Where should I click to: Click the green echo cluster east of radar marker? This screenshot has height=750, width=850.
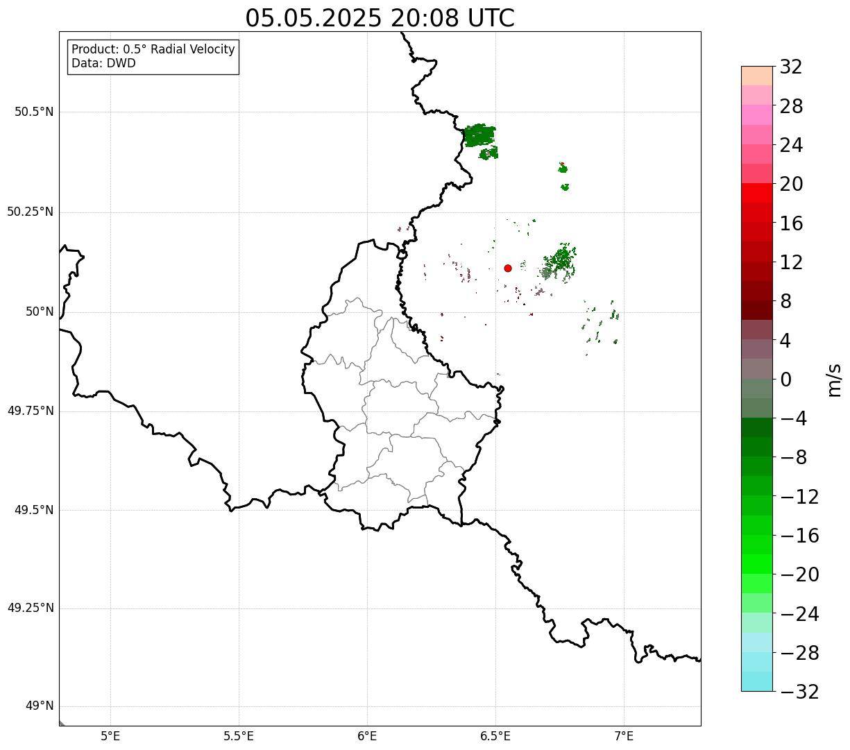[559, 262]
